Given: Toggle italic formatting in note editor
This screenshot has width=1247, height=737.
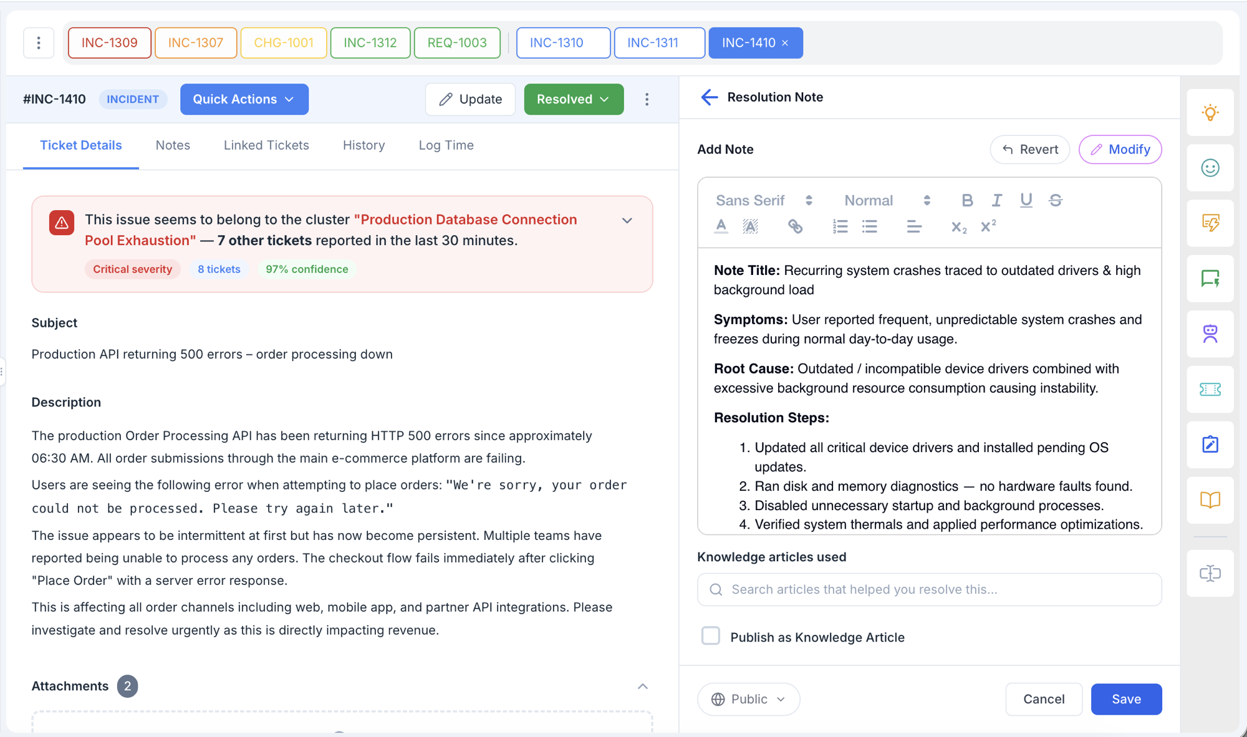Looking at the screenshot, I should coord(996,200).
